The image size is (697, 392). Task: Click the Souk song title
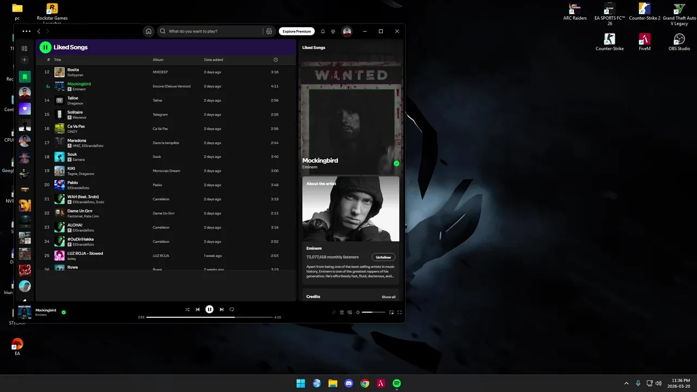point(72,155)
